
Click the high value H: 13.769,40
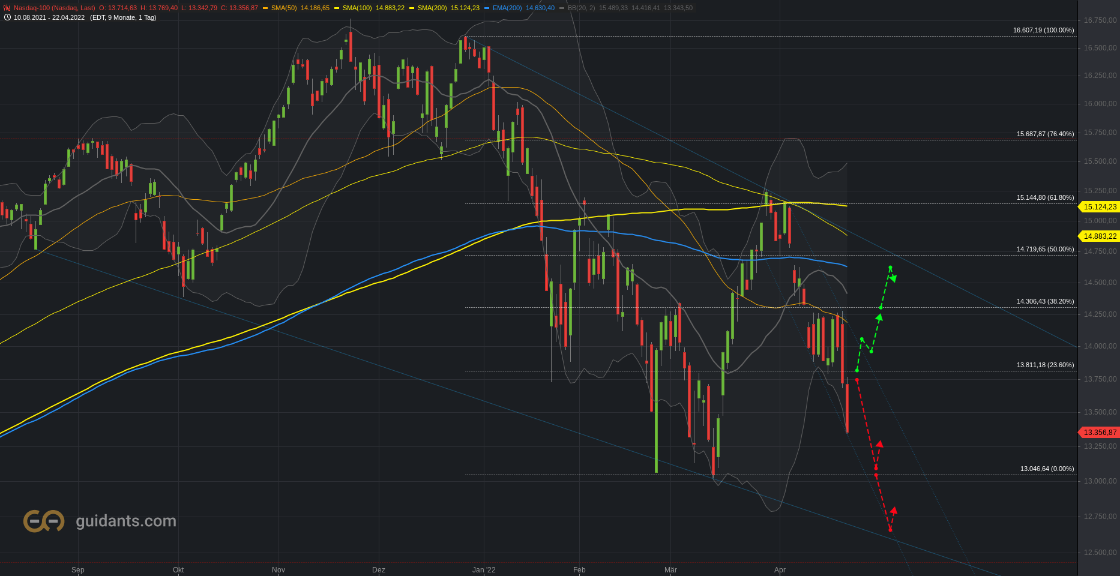click(159, 8)
